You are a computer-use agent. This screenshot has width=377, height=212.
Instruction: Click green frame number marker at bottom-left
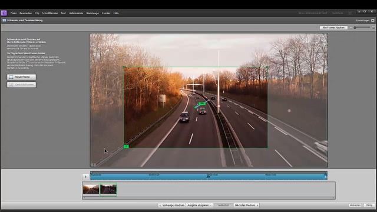pos(126,147)
